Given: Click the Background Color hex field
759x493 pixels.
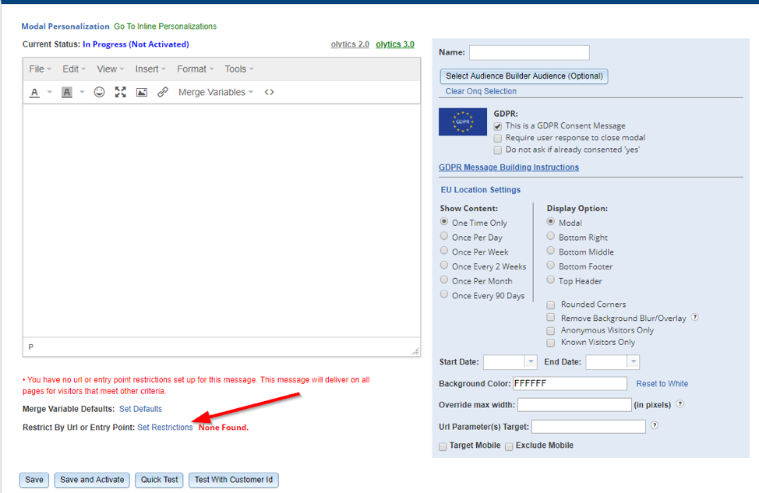Looking at the screenshot, I should coord(569,384).
